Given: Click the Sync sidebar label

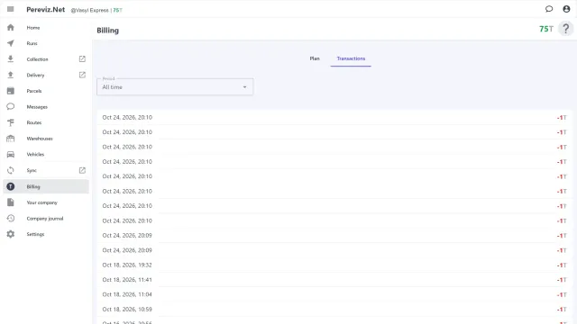Looking at the screenshot, I should pyautogui.click(x=32, y=170).
